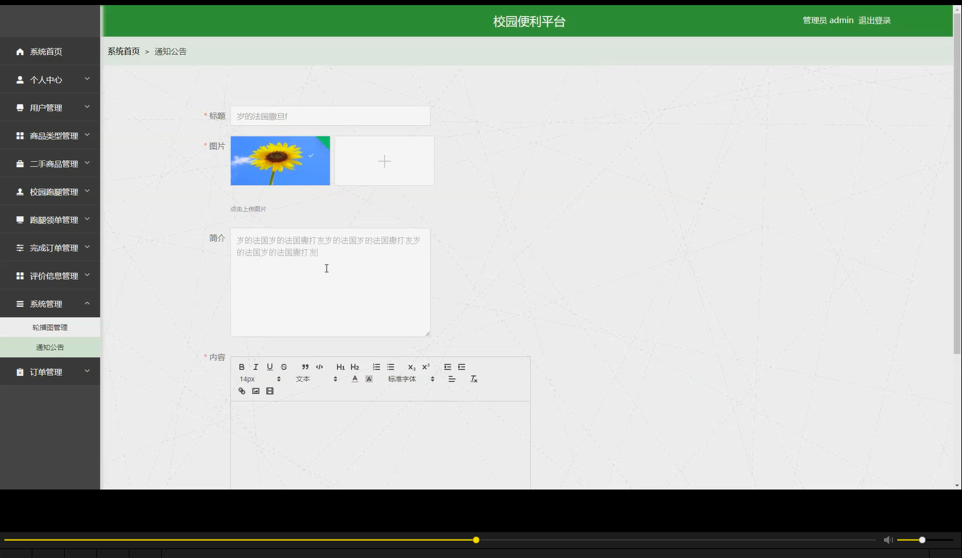Collapse 系统管理 sidebar menu
Image resolution: width=962 pixels, height=558 pixels.
(x=50, y=304)
